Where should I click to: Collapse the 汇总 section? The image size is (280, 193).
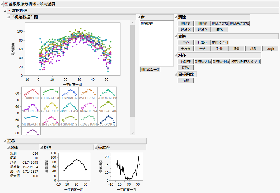pyautogui.click(x=5, y=141)
